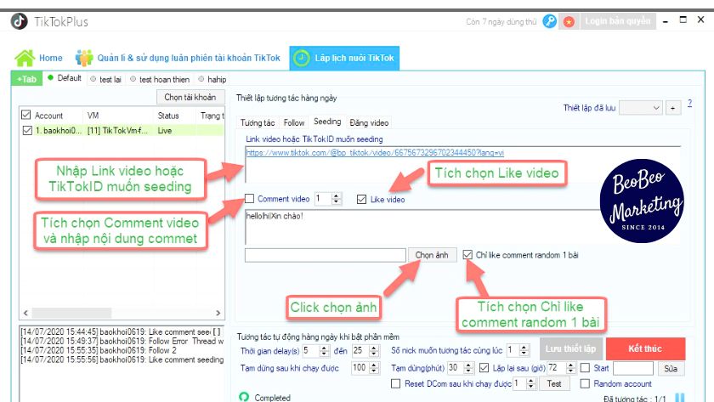Viewport: 714px width, 402px height.
Task: Click the clock icon for Lập lịch nuôi TikTok
Action: pyautogui.click(x=301, y=58)
